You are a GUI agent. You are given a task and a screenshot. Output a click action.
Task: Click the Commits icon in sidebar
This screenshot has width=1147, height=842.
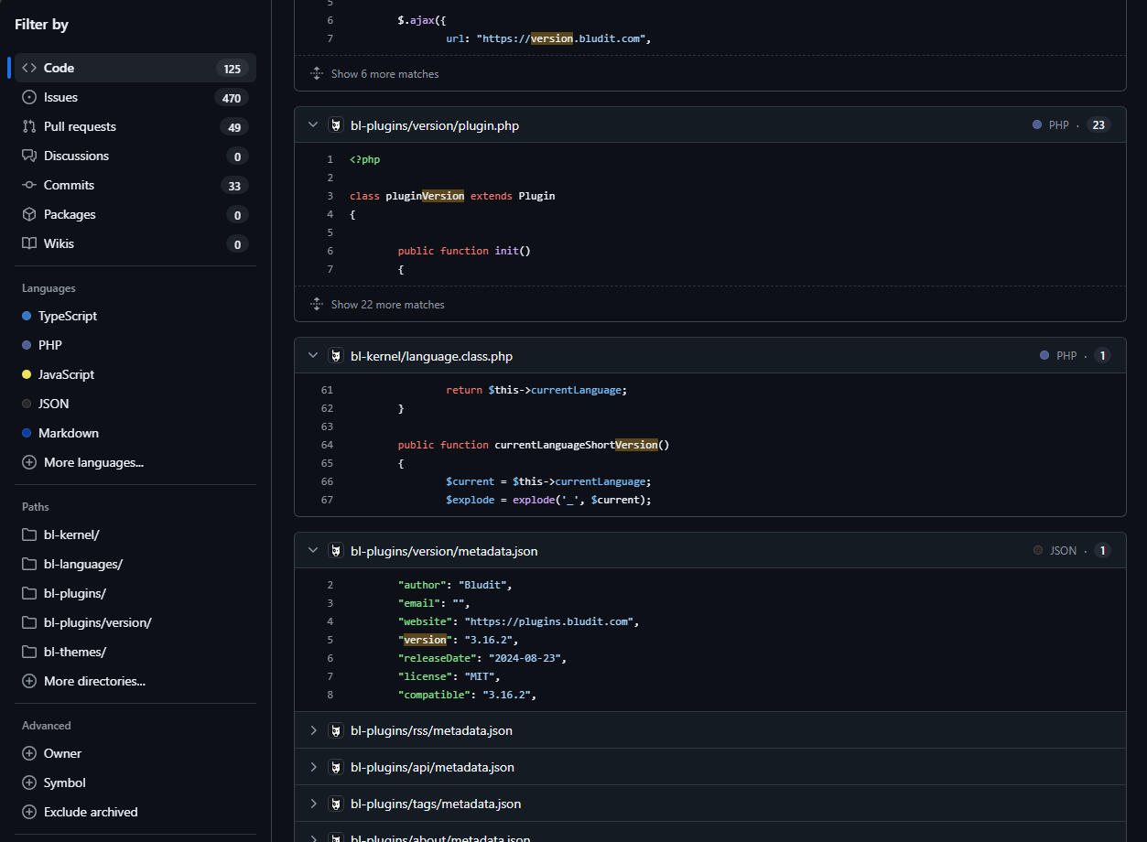tap(29, 185)
